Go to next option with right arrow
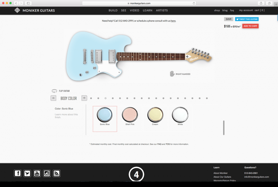Viewport: 278px width, 187px height. (x=84, y=98)
